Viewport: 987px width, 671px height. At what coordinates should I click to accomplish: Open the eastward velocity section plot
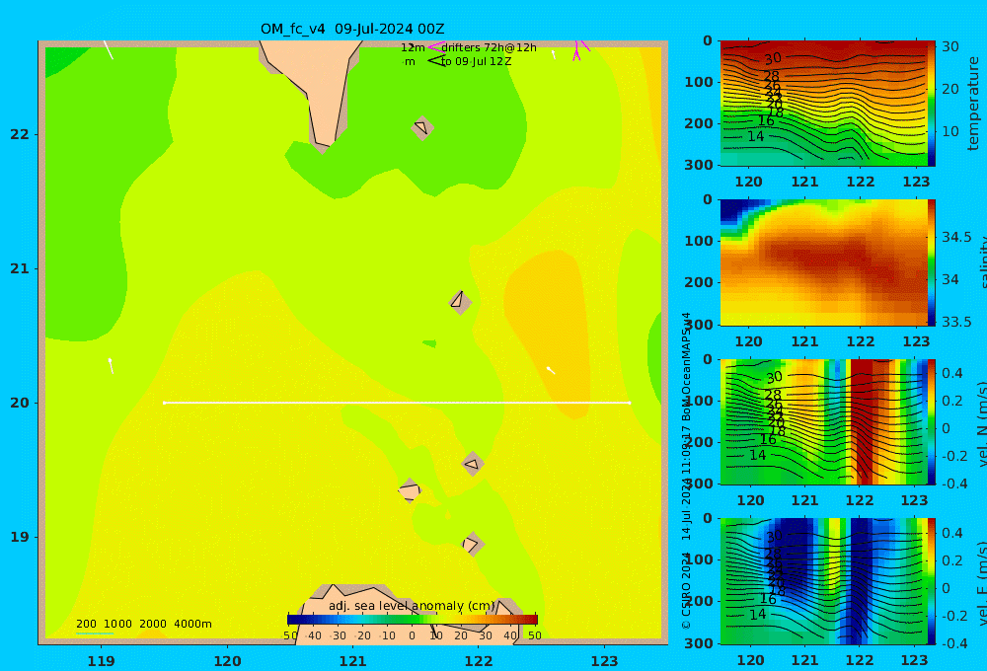point(824,581)
